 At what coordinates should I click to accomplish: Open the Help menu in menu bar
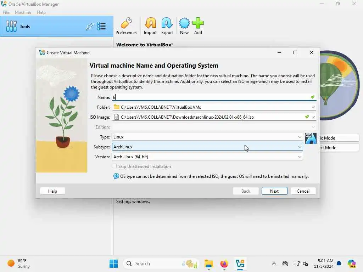point(41,12)
